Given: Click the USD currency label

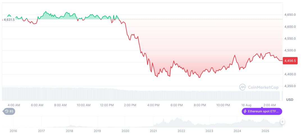Looking at the screenshot, I should [x=289, y=100].
